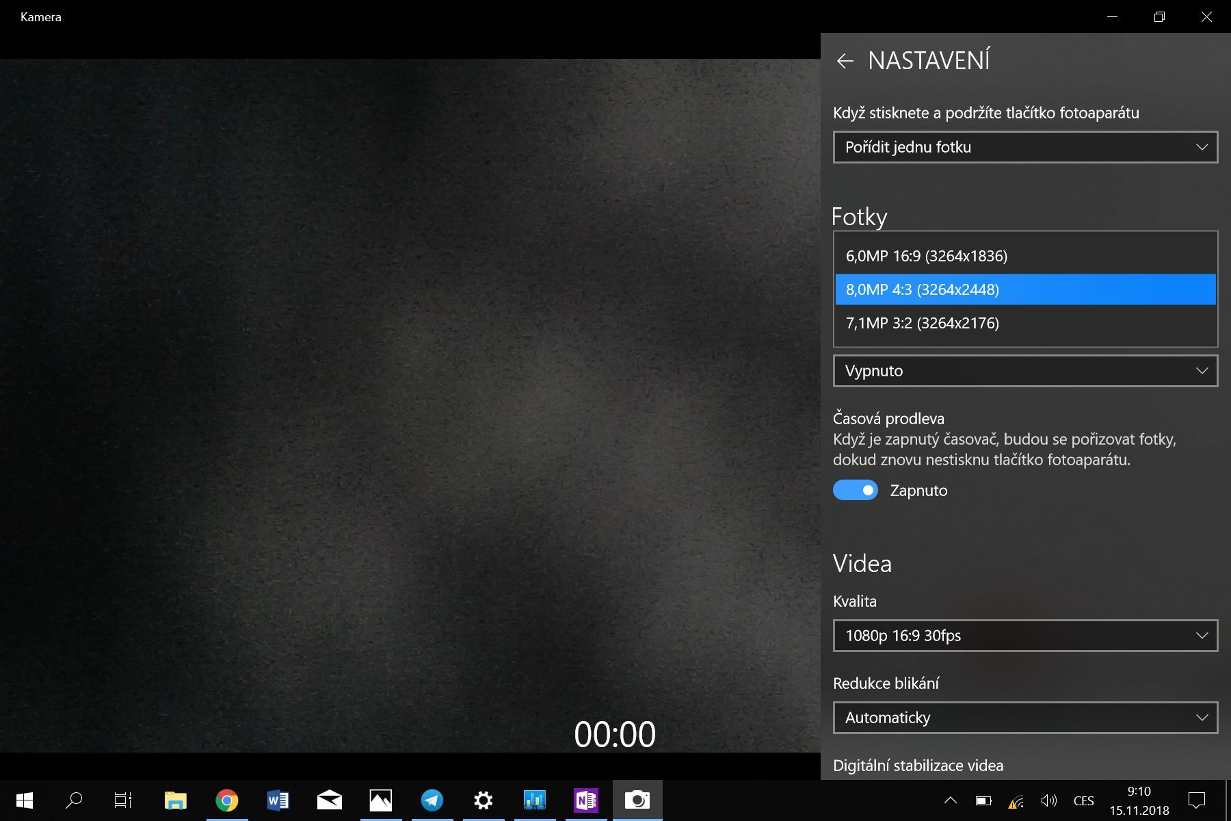Disable the Časová prodleva time-lapse switch
Image resolution: width=1231 pixels, height=821 pixels.
pos(856,490)
